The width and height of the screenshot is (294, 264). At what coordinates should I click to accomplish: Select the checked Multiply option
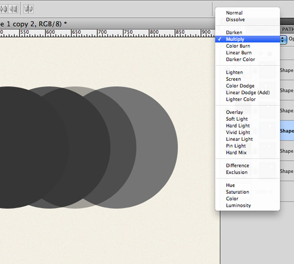click(235, 39)
